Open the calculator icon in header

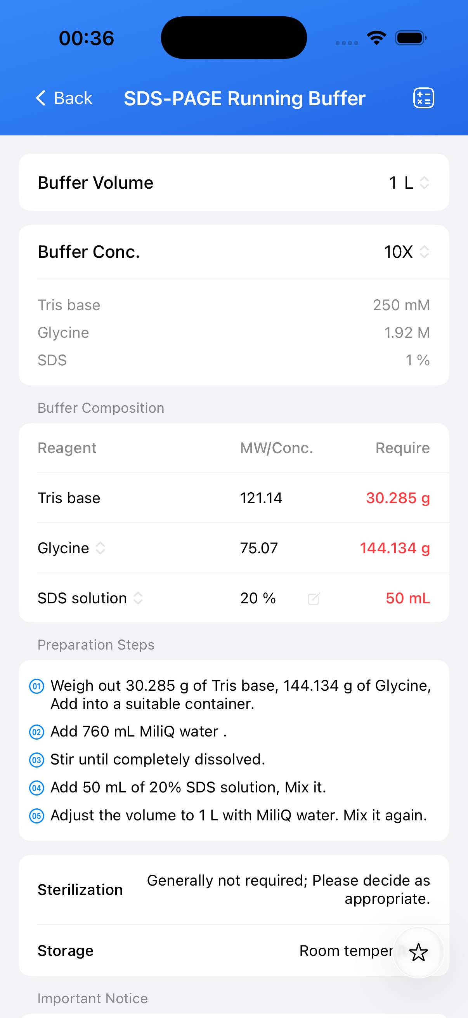[x=423, y=98]
